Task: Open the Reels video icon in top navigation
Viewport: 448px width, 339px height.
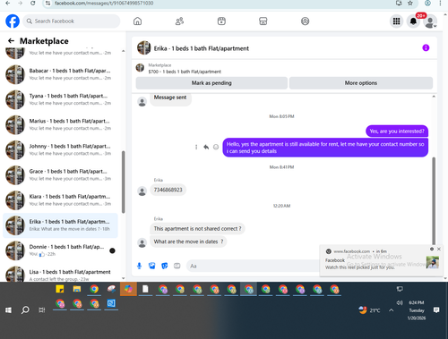Action: 221,21
